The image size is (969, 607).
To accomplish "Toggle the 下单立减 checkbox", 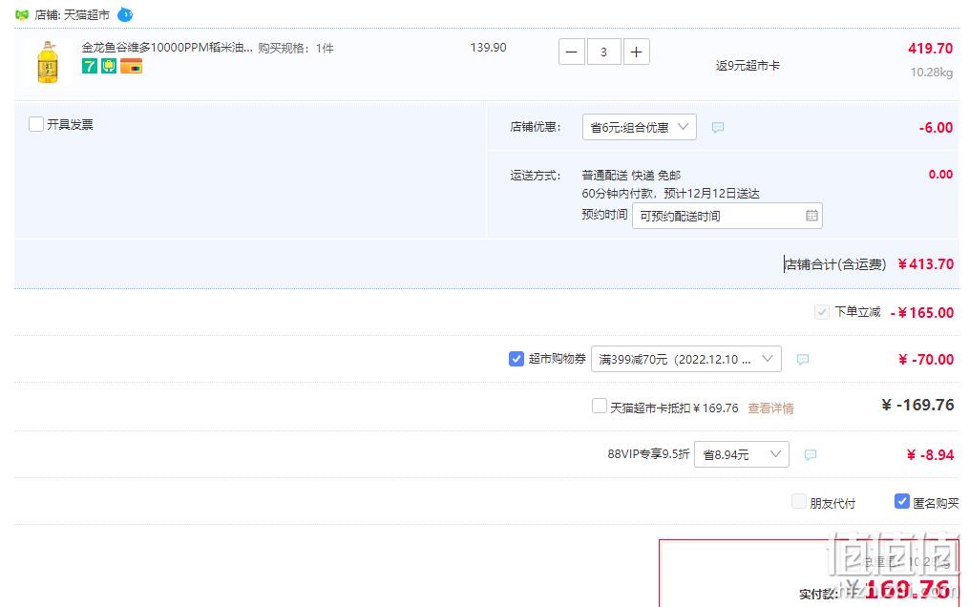I will [821, 312].
